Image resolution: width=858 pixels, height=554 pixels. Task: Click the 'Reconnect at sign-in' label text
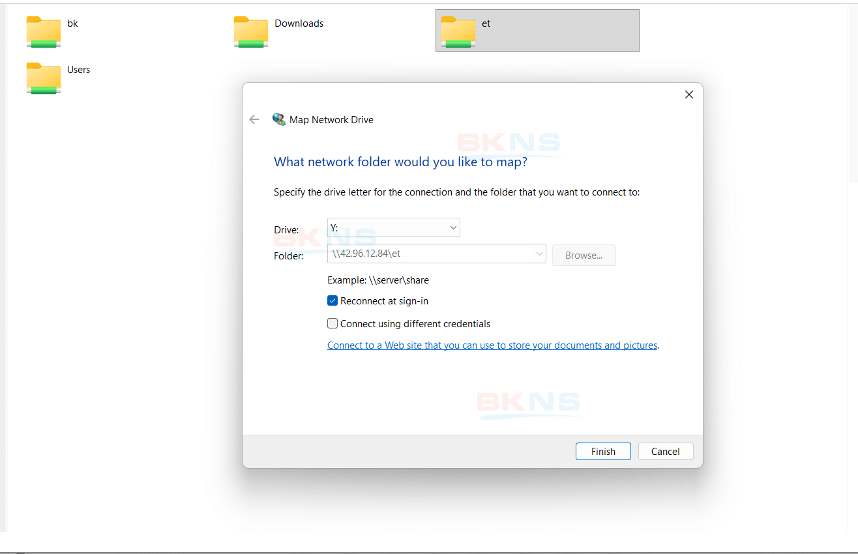(x=384, y=301)
